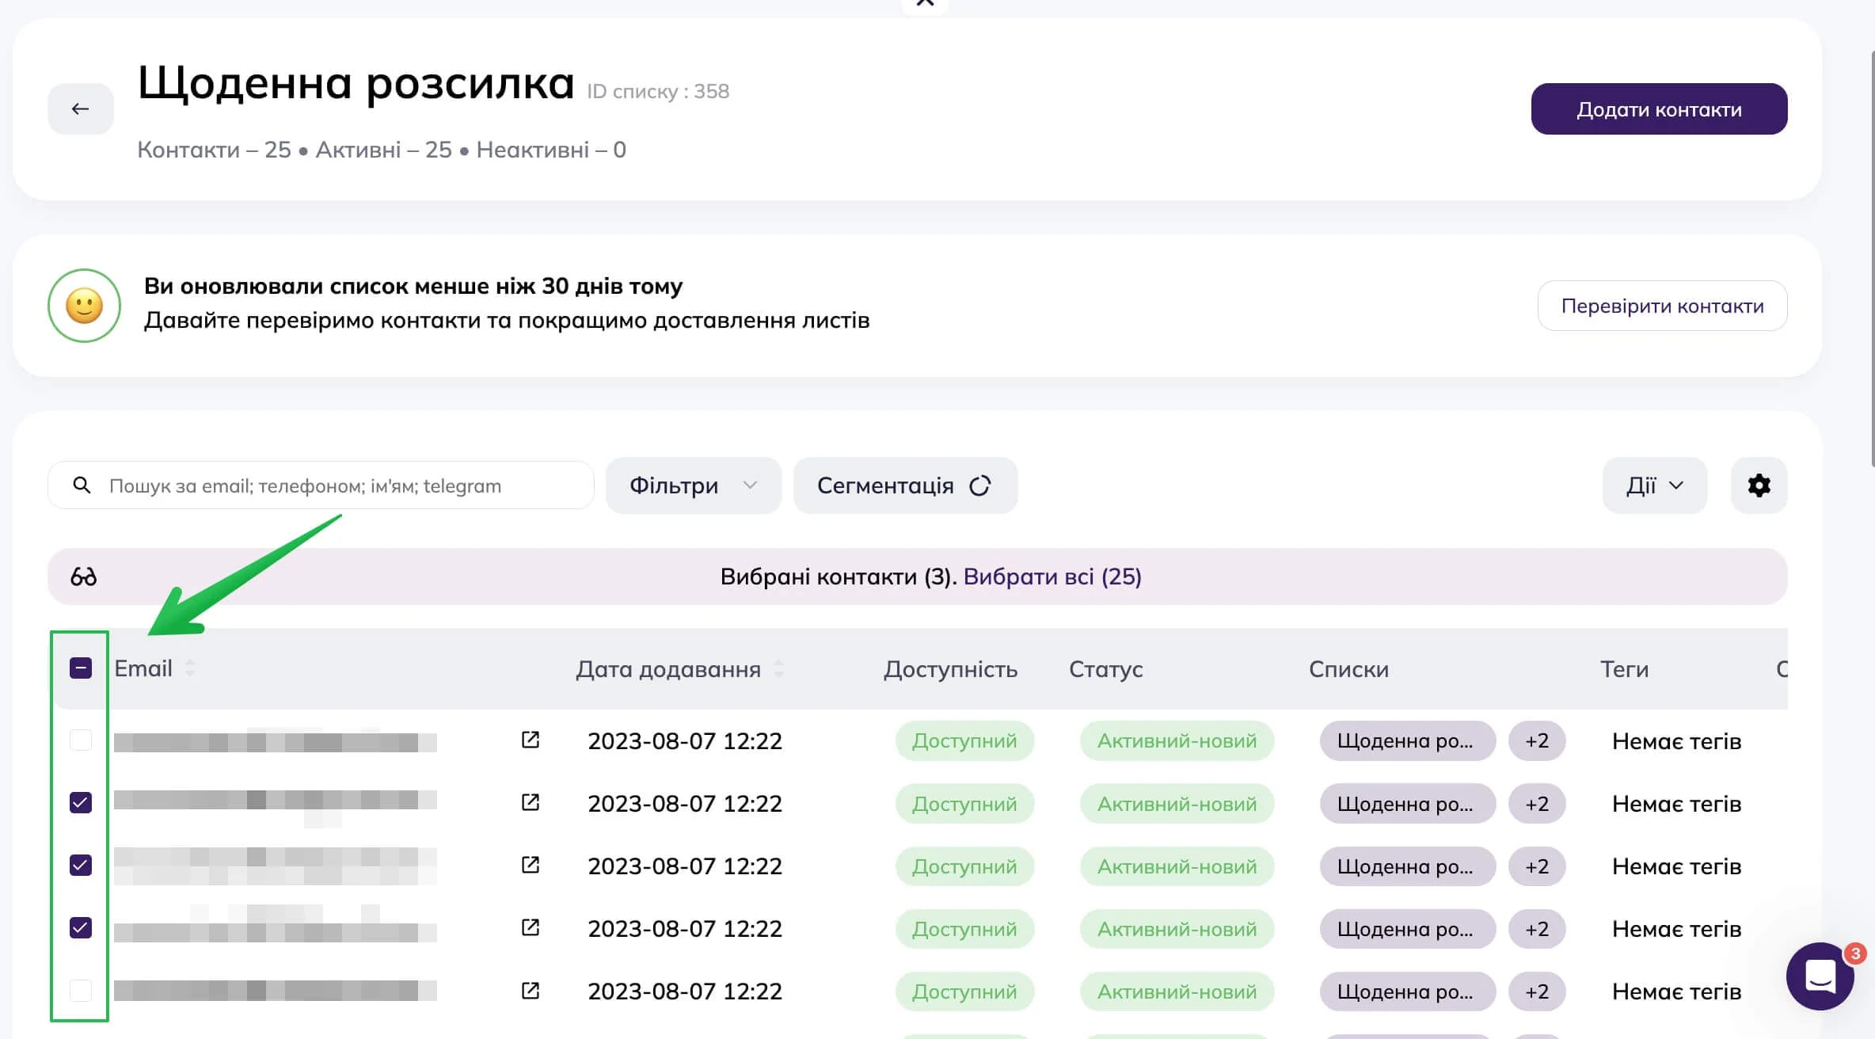1875x1039 pixels.
Task: Open the chat widget with 3 notifications
Action: pos(1820,976)
